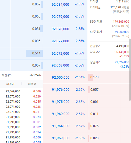
Task: Select bid price 92,000,000
Action: pos(61,78)
